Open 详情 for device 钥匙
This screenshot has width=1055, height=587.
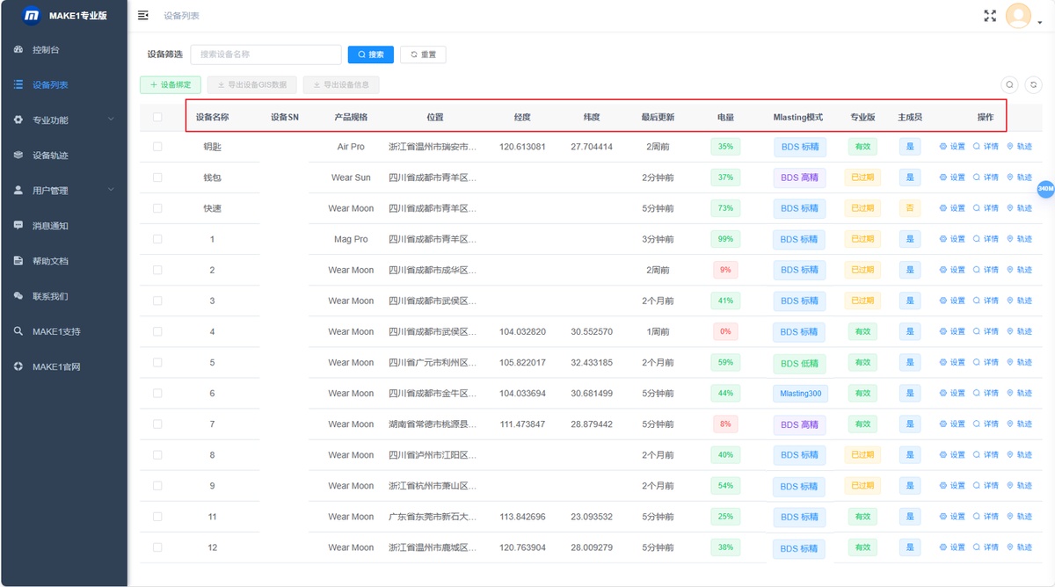(x=986, y=147)
